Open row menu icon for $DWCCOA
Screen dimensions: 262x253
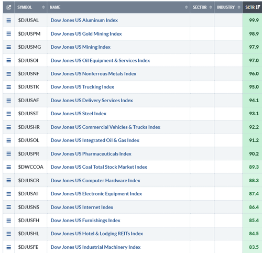click(9, 167)
